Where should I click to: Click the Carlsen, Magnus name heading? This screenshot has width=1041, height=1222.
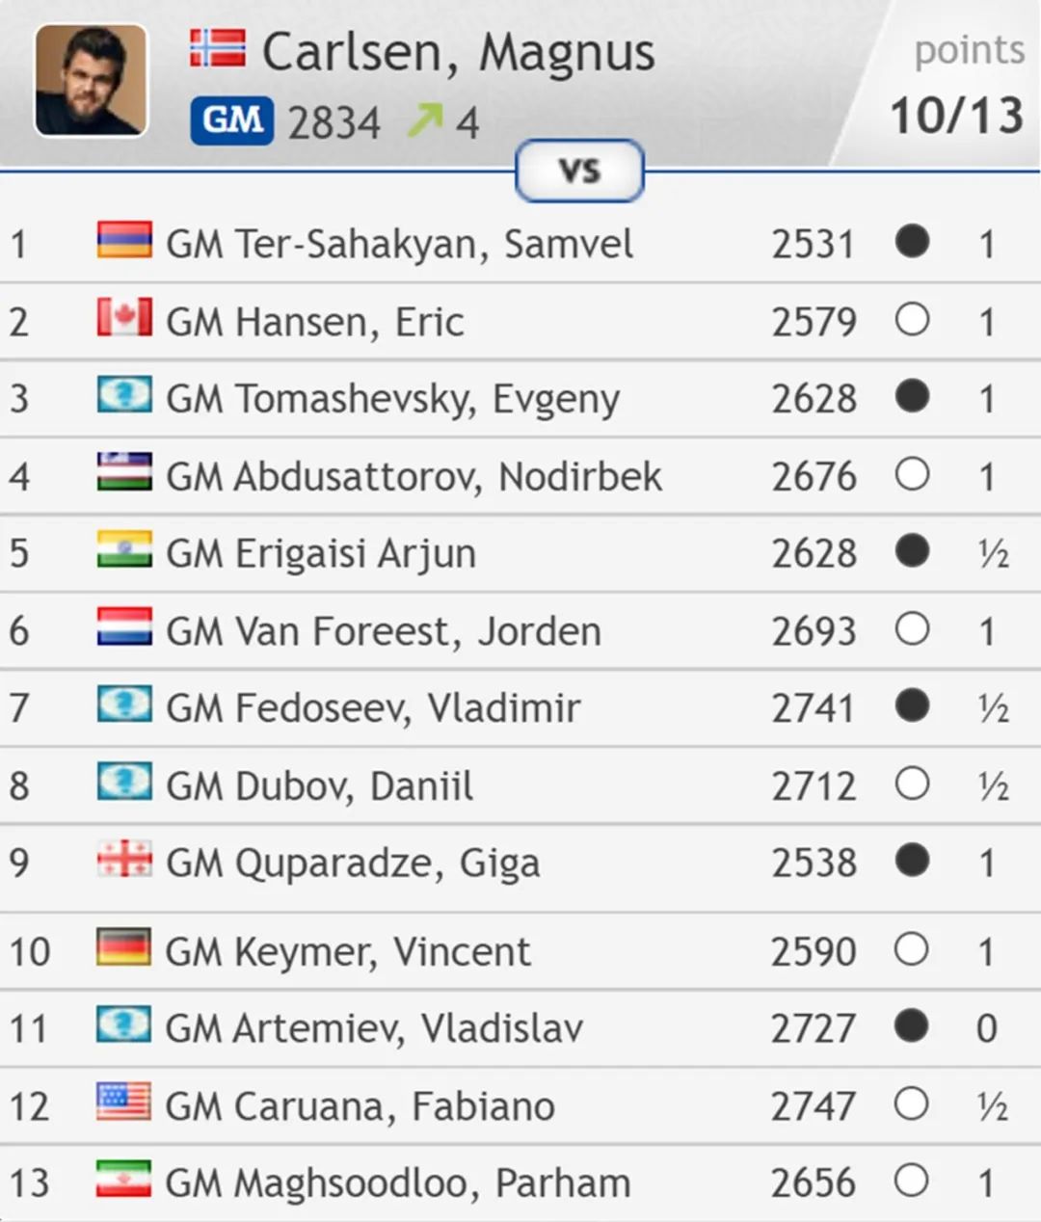click(459, 52)
